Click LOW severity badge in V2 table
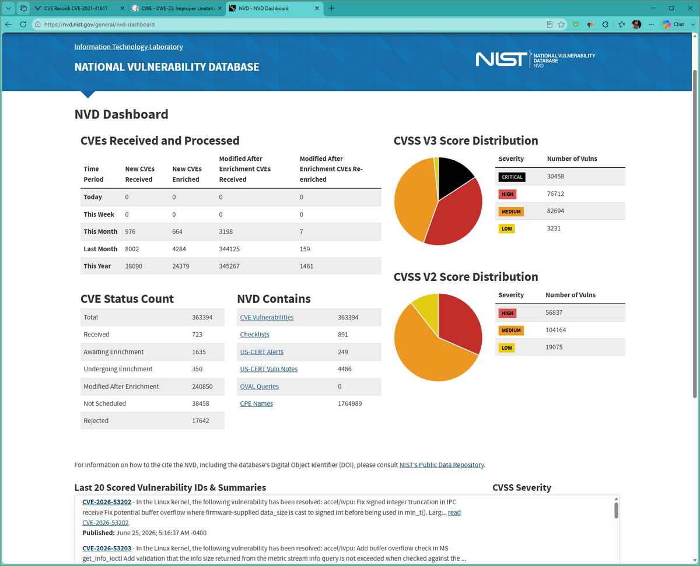700x566 pixels. point(507,347)
